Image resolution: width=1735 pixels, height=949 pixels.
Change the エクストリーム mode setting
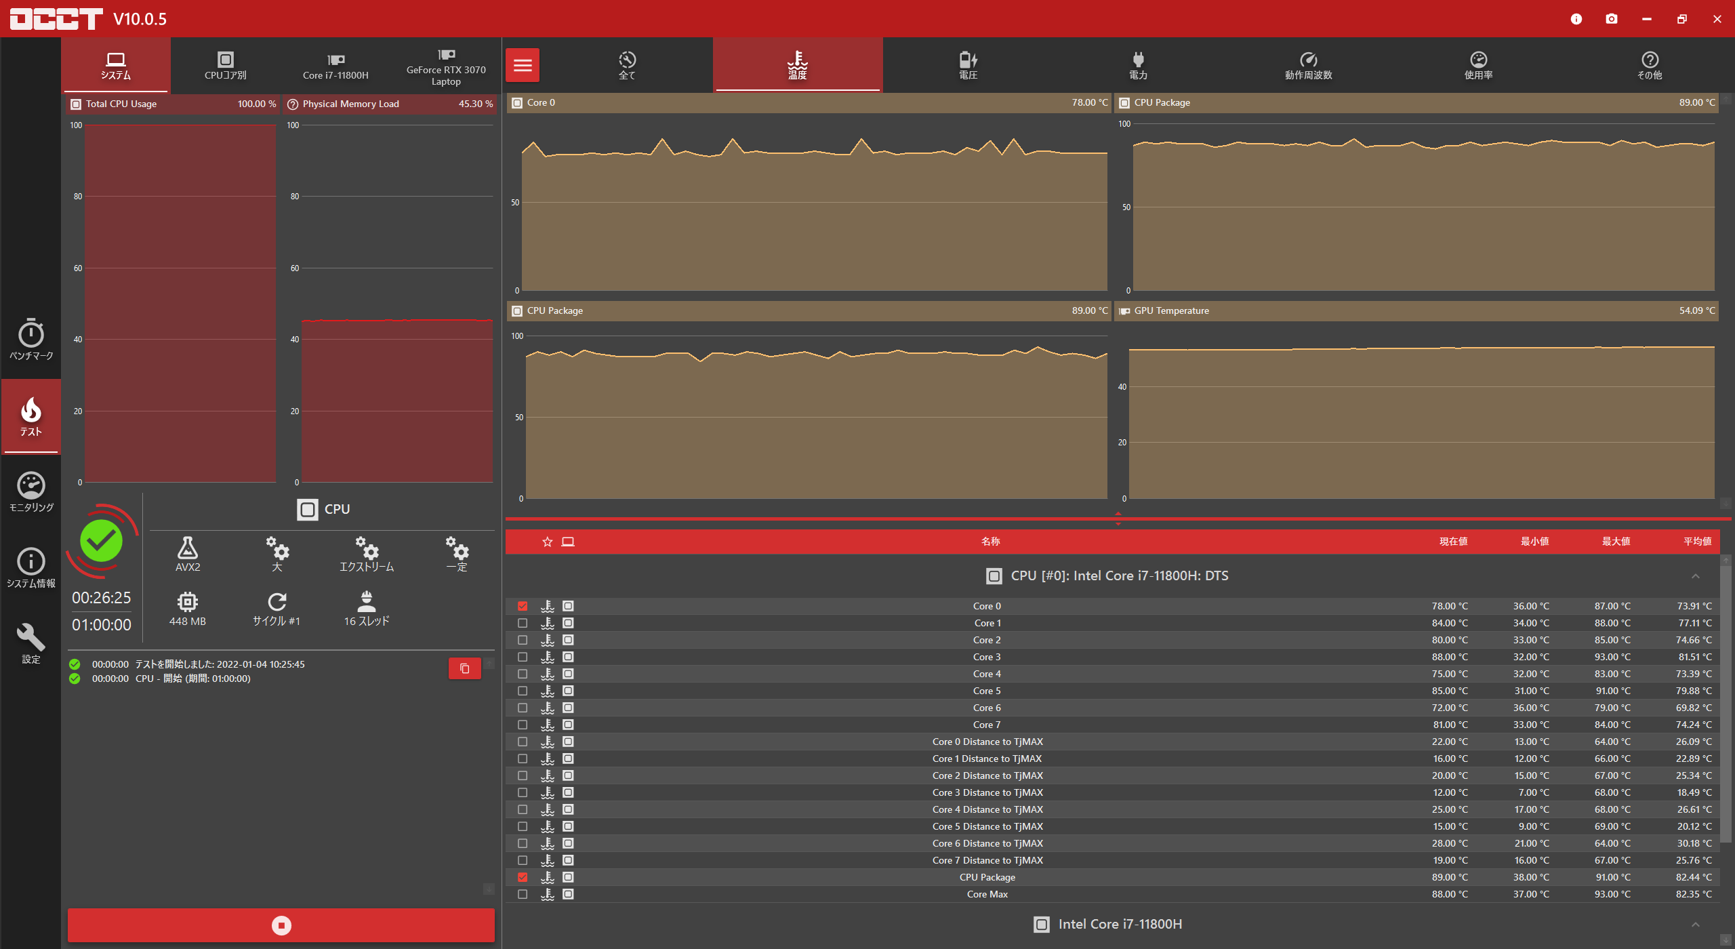tap(367, 554)
